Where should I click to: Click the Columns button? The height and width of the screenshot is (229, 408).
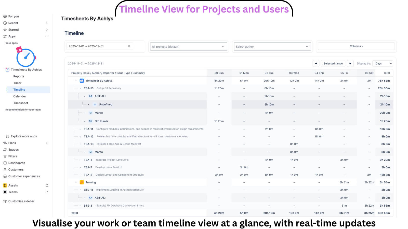tap(356, 46)
